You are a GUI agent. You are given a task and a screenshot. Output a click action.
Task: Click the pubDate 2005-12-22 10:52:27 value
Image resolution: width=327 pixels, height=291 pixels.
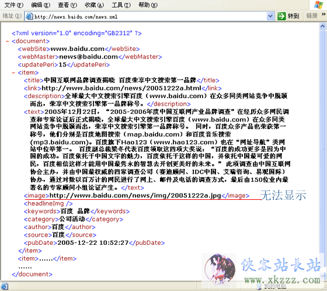coord(93,243)
